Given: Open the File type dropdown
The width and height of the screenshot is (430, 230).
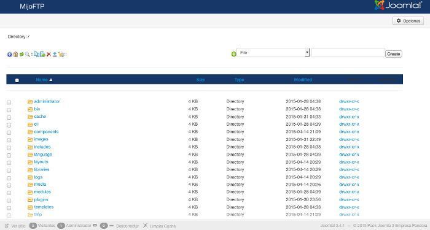Looking at the screenshot, I should (273, 53).
